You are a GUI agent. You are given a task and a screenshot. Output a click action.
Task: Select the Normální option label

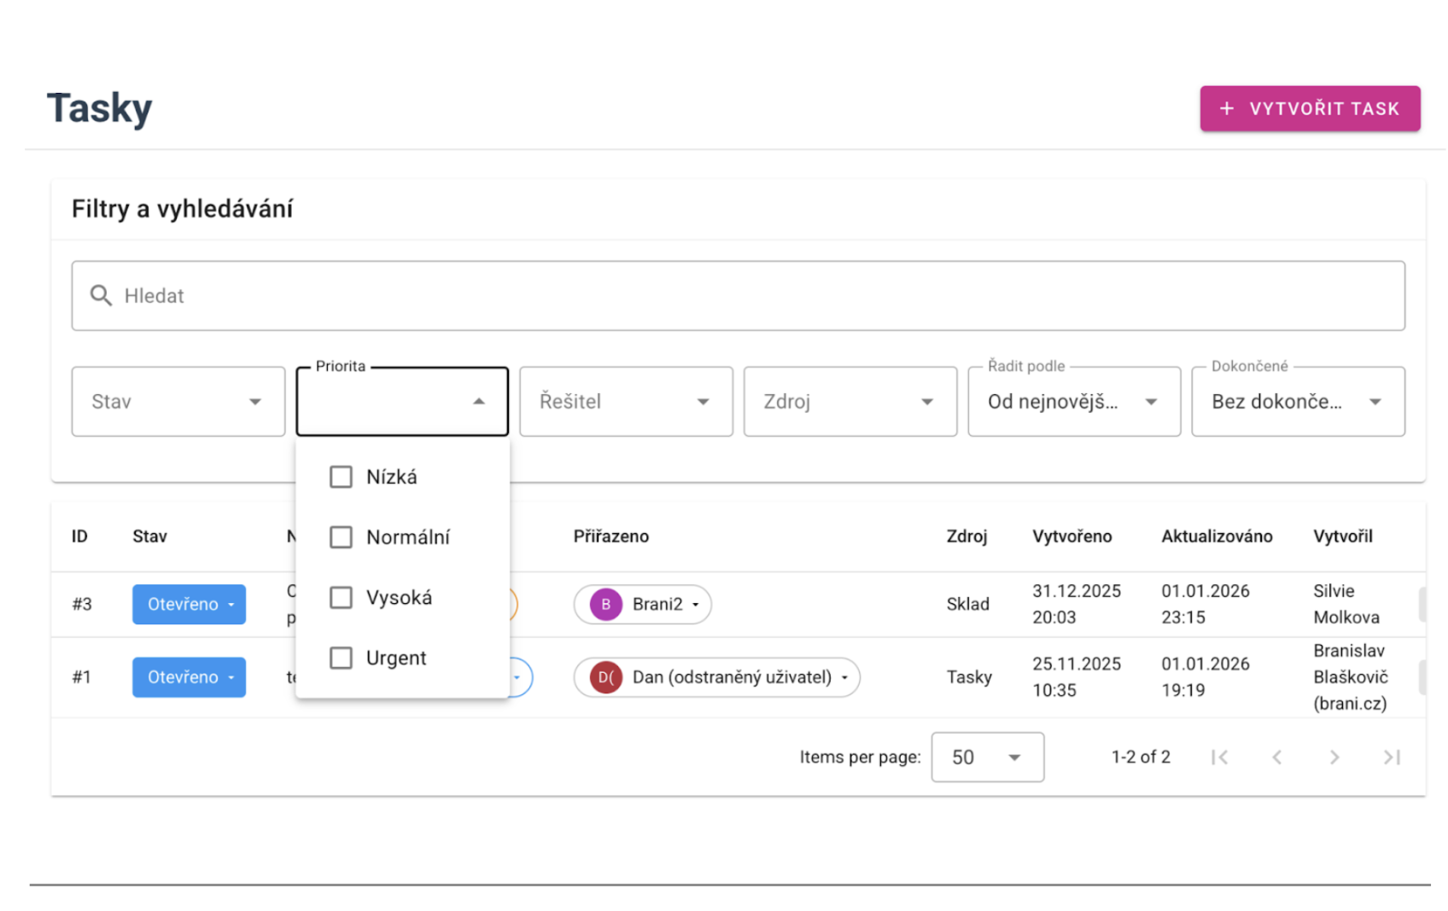(x=408, y=537)
